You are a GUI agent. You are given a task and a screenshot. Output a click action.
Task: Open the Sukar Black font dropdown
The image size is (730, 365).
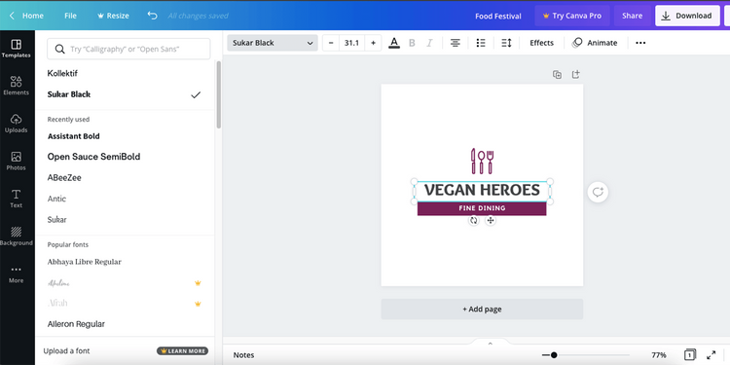click(273, 43)
